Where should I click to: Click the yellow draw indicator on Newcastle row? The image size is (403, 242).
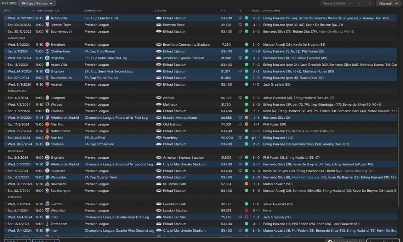[x=247, y=184]
